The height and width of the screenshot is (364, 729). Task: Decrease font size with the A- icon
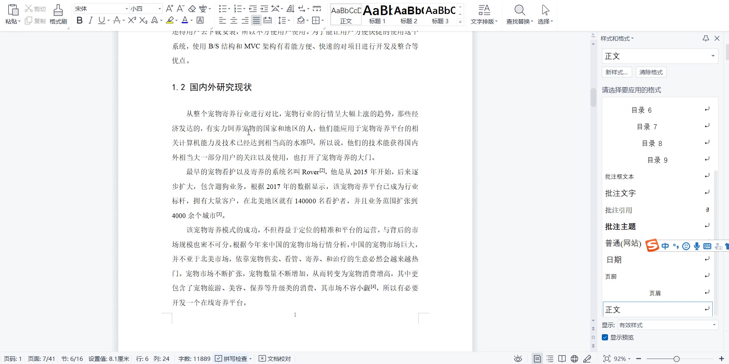coord(180,9)
